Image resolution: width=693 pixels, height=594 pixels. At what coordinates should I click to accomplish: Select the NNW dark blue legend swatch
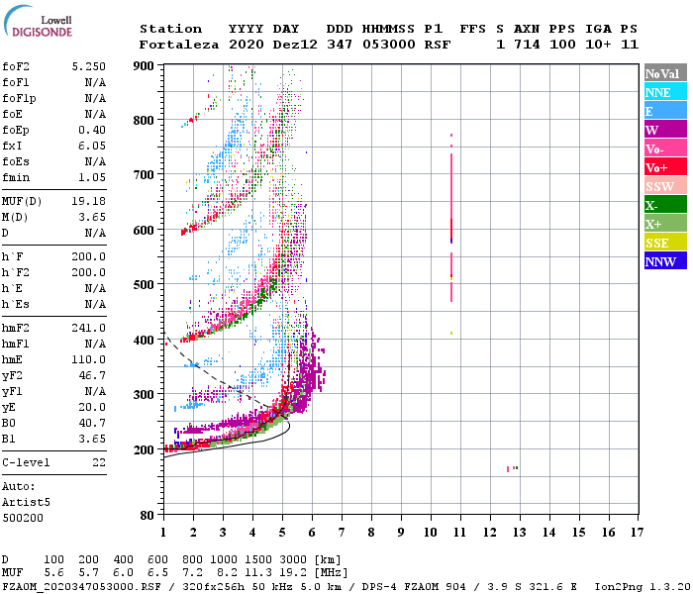click(665, 260)
